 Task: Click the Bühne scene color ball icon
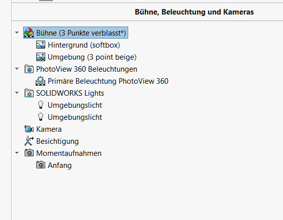(x=29, y=33)
